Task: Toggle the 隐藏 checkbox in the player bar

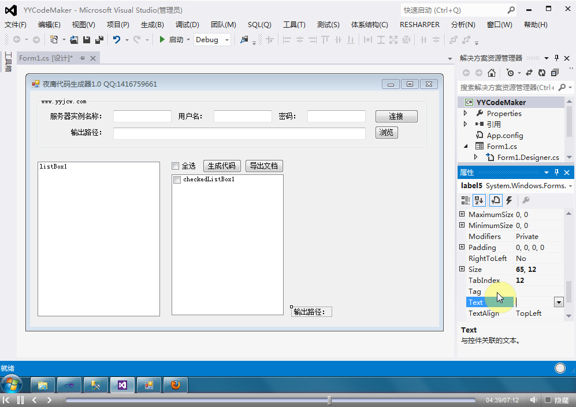Action: pyautogui.click(x=548, y=400)
